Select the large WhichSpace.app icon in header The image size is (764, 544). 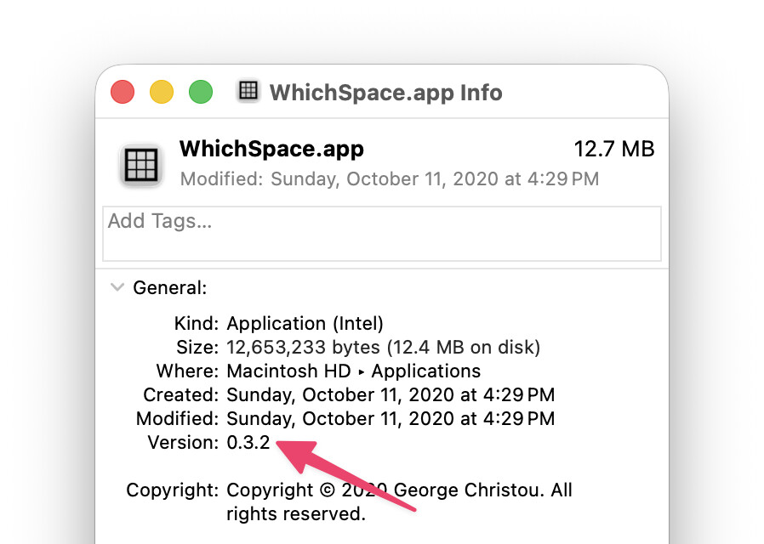click(x=141, y=164)
